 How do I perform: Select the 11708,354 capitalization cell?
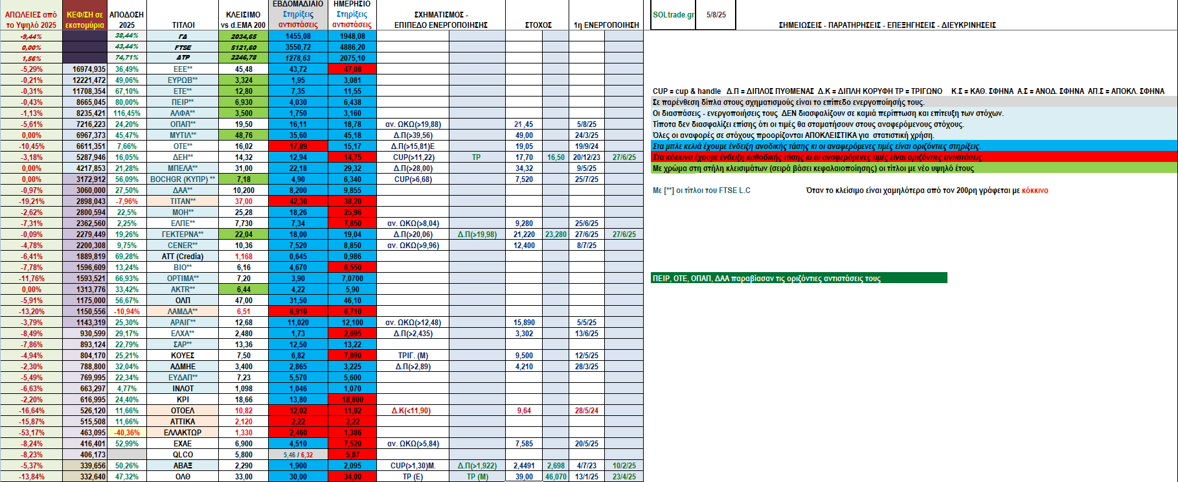click(85, 91)
